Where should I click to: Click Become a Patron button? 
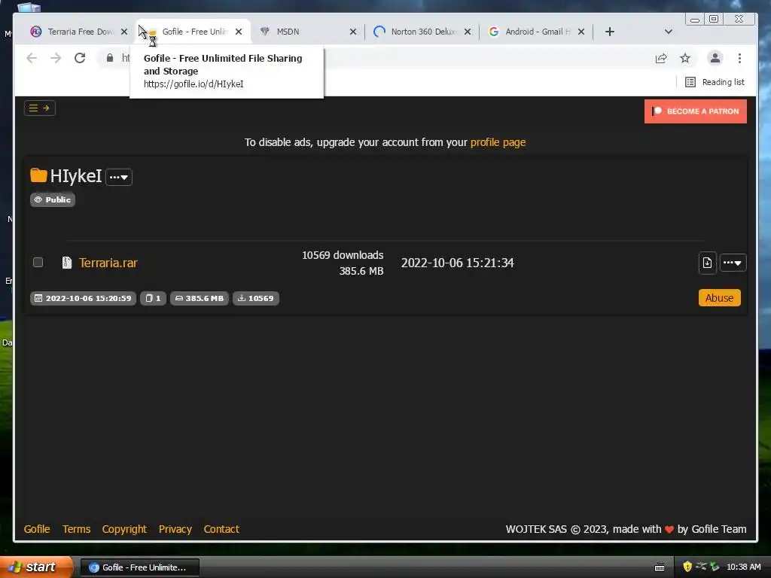[x=695, y=111]
